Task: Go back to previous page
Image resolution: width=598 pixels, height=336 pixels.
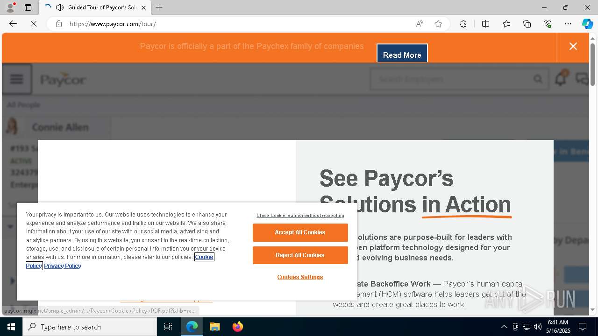Action: click(x=13, y=24)
